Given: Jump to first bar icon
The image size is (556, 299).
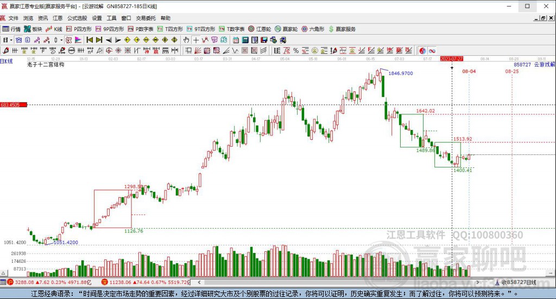Looking at the screenshot, I should 90,40.
